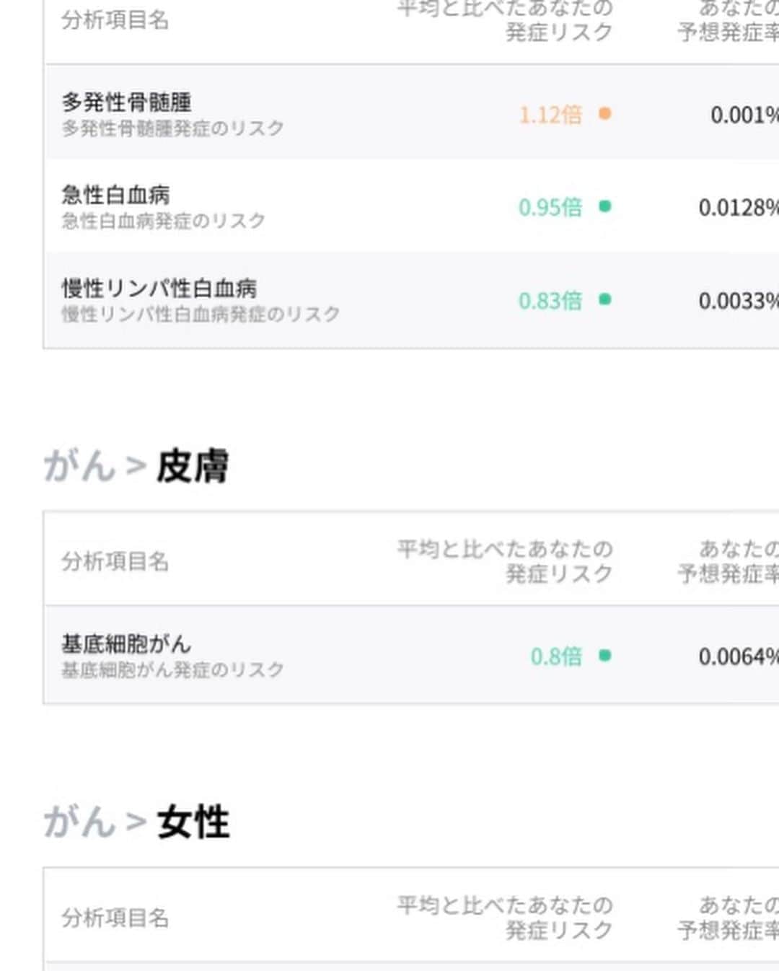
Task: Click the green dot beside 0.95倍
Action: pyautogui.click(x=605, y=206)
